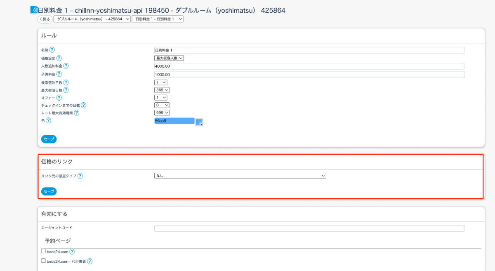Open the gear icon beside the page title
The height and width of the screenshot is (271, 495).
[33, 10]
